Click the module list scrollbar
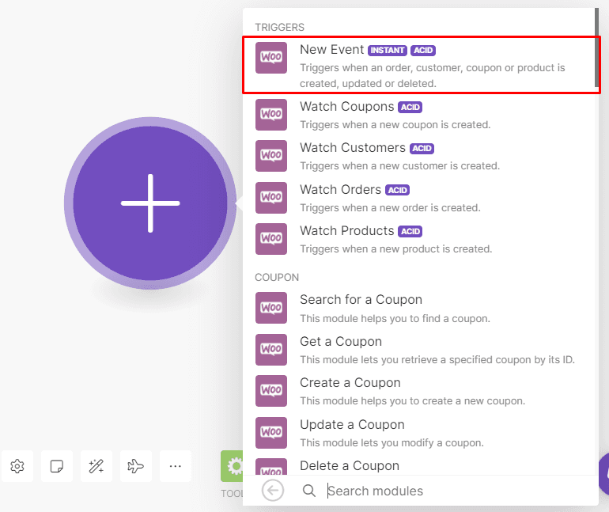The image size is (609, 512). [596, 47]
